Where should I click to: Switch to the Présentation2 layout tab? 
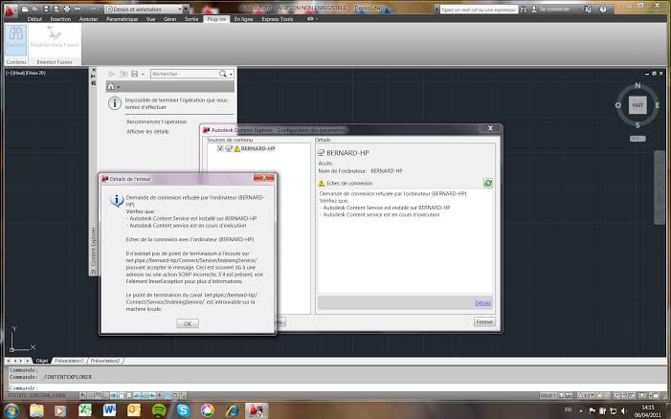(105, 361)
